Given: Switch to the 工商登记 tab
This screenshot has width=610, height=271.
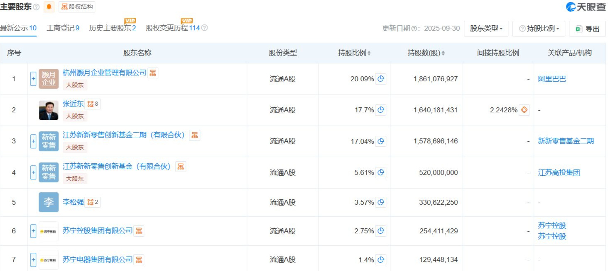Looking at the screenshot, I should [x=63, y=28].
